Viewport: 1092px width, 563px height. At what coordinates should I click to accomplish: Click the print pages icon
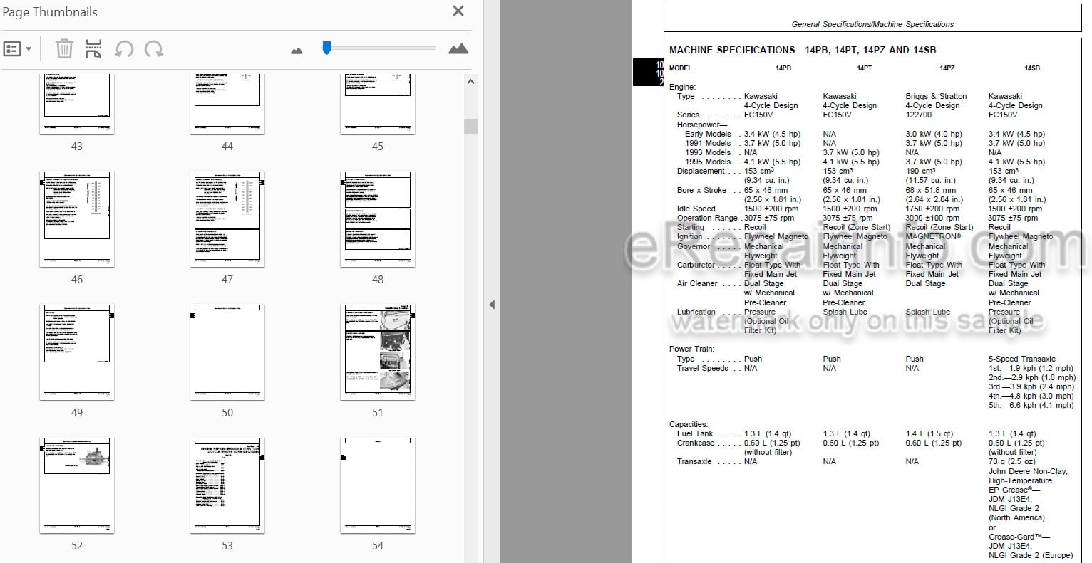pyautogui.click(x=94, y=49)
